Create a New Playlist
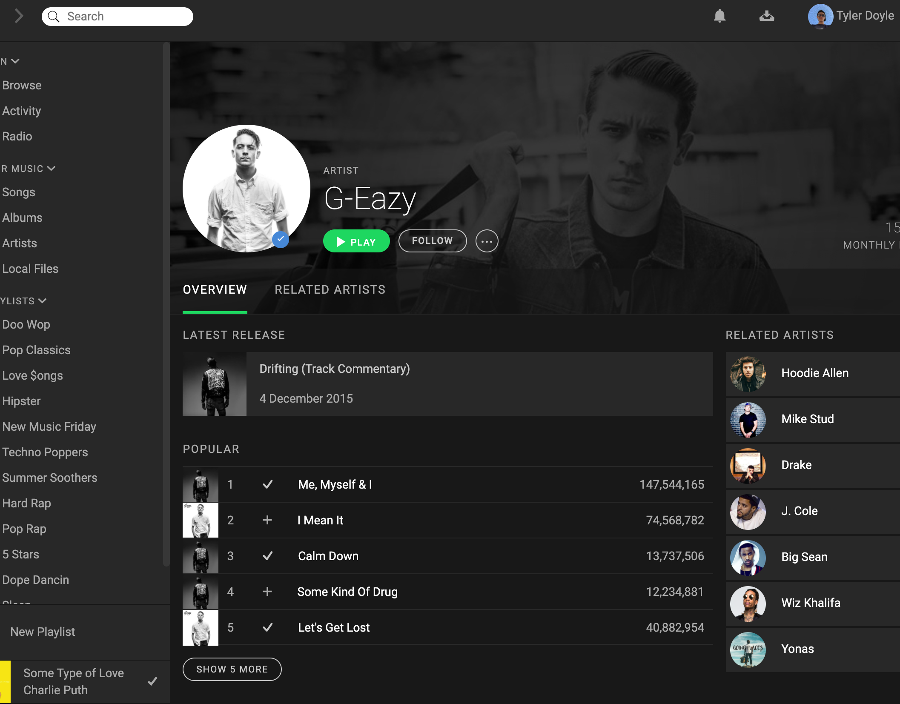The width and height of the screenshot is (900, 704). point(43,632)
